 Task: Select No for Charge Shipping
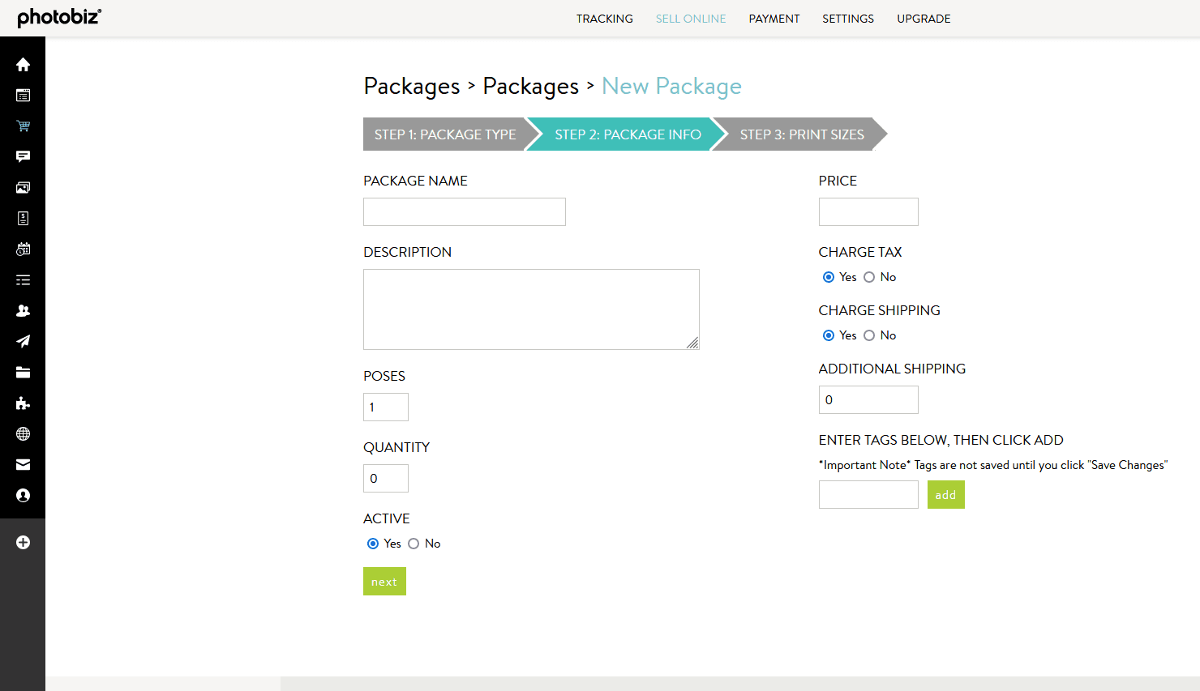(x=869, y=335)
